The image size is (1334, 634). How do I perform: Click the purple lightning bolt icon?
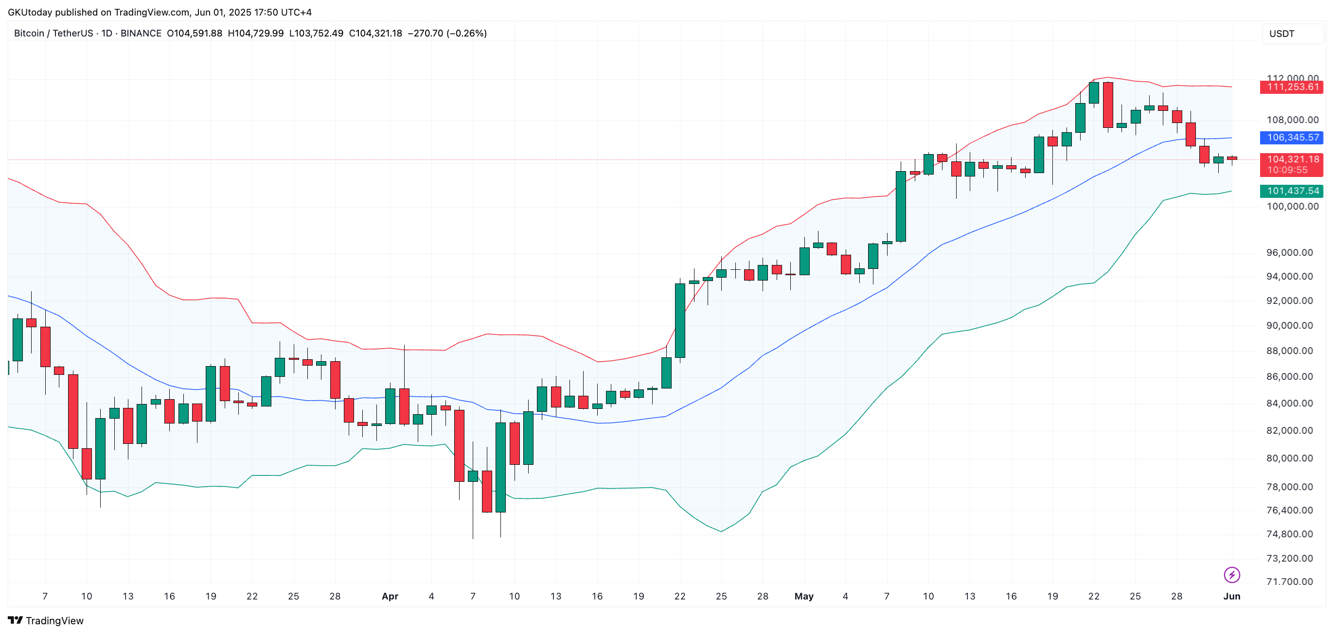(x=1231, y=575)
